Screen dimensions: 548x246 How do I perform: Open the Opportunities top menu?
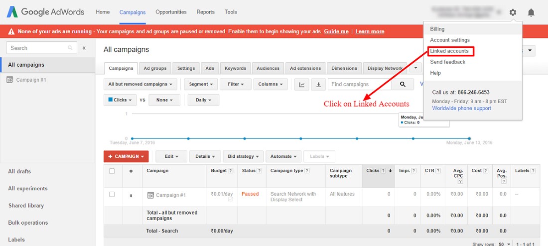[171, 12]
